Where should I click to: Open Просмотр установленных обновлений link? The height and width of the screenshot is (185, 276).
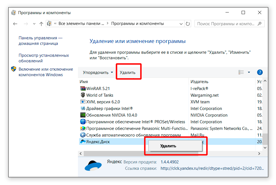point(44,58)
